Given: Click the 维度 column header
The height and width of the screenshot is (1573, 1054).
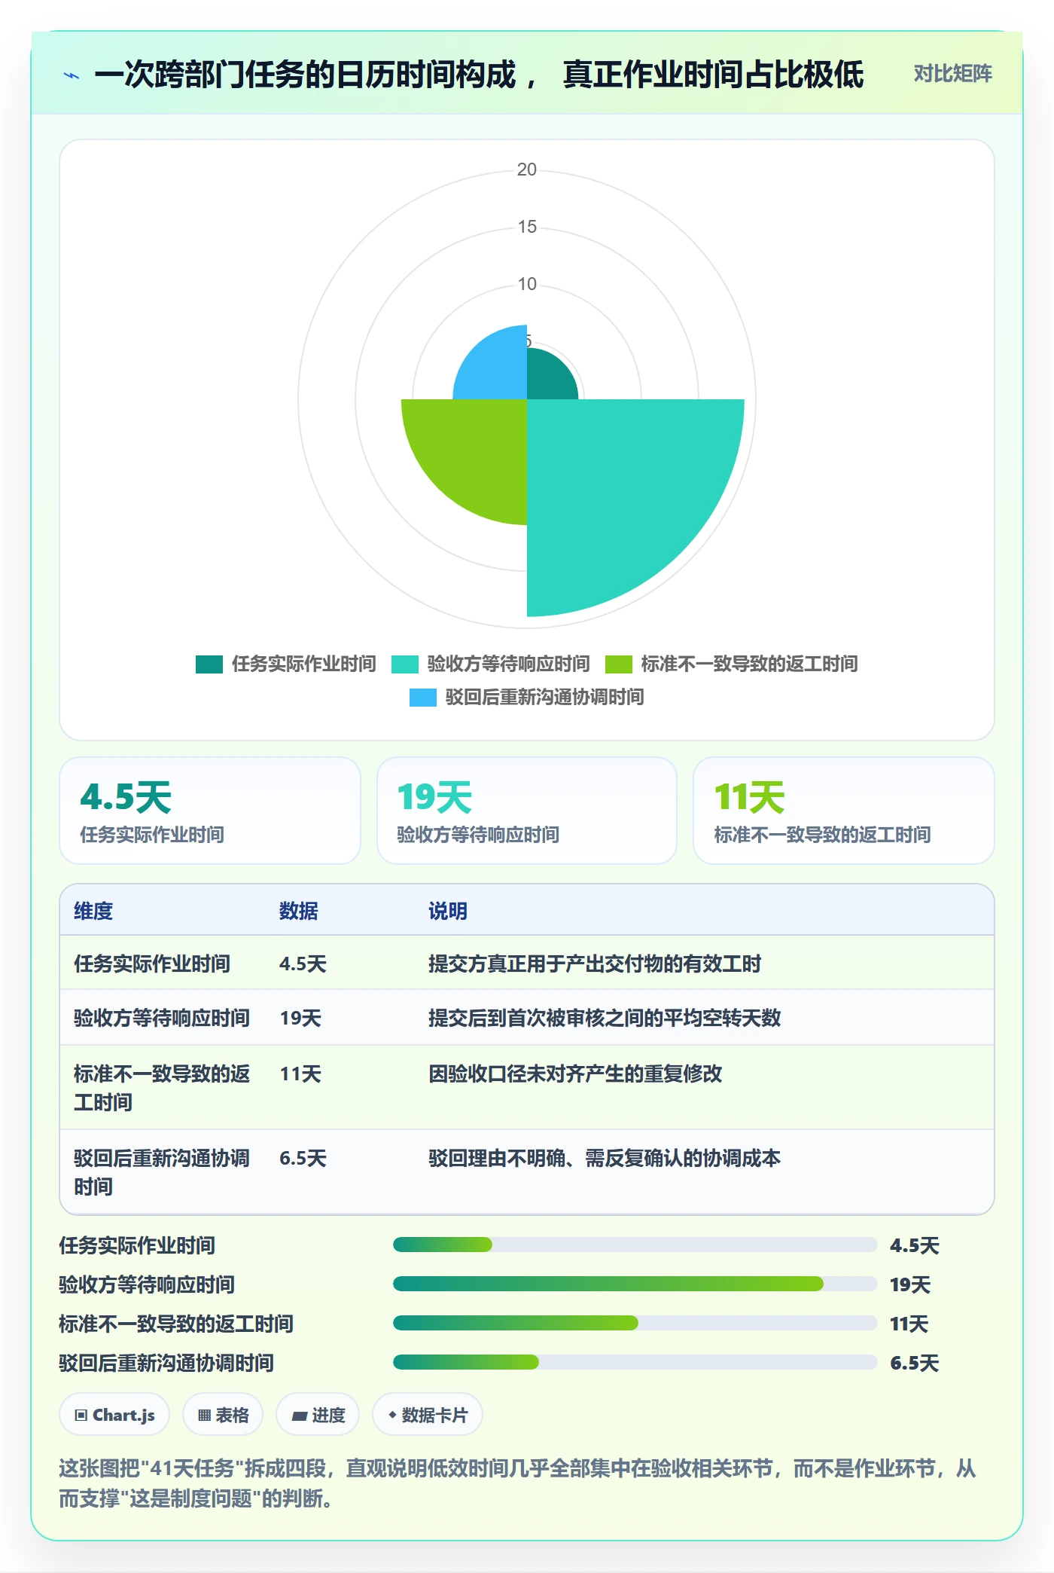Looking at the screenshot, I should 93,911.
